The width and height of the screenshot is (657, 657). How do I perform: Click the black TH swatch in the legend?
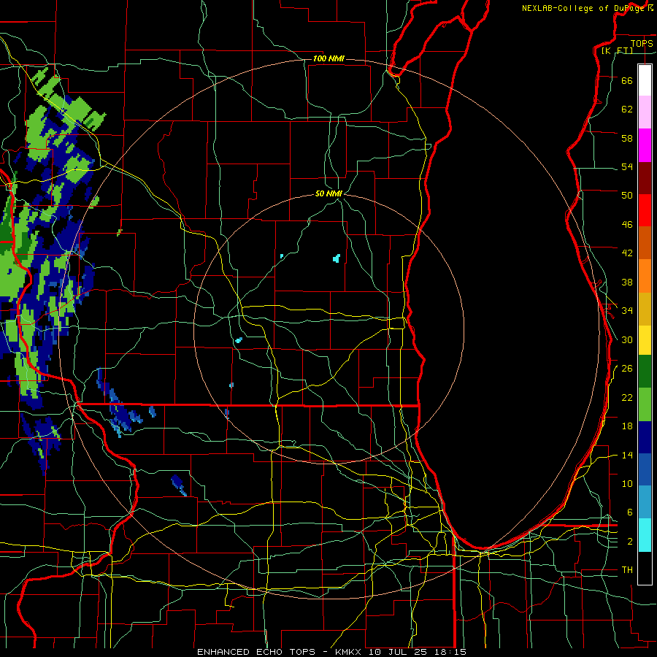click(x=645, y=568)
